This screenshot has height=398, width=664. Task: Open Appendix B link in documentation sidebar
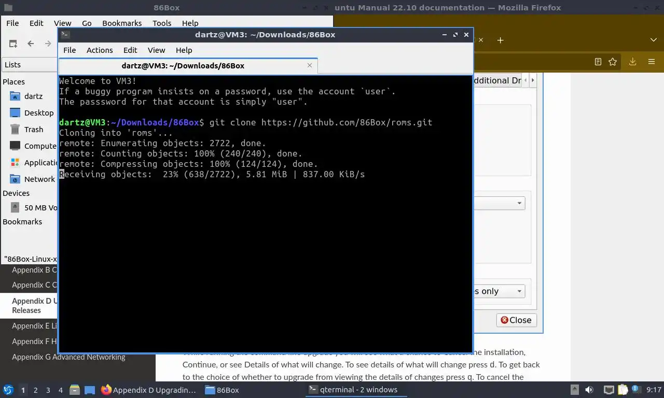pos(34,270)
